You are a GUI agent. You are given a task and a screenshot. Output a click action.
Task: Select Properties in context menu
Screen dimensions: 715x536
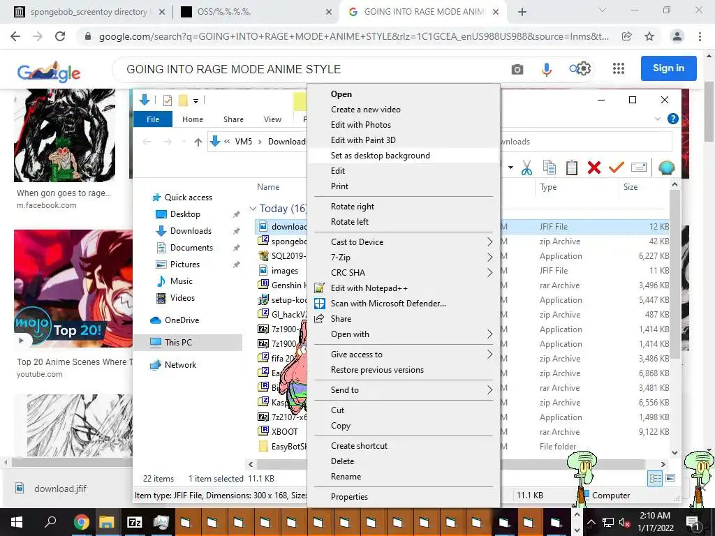point(404,496)
